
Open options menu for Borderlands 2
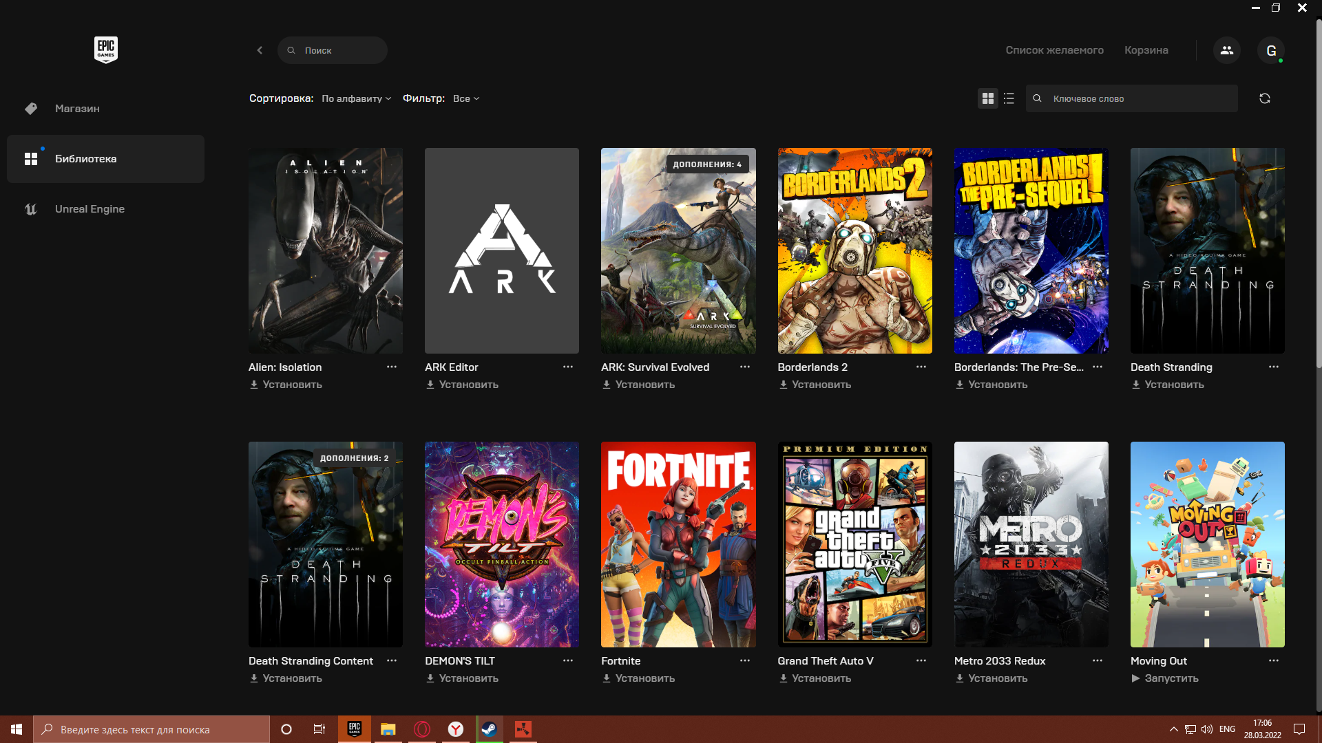pyautogui.click(x=921, y=367)
